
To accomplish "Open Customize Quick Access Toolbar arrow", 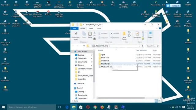I will coord(83,25).
